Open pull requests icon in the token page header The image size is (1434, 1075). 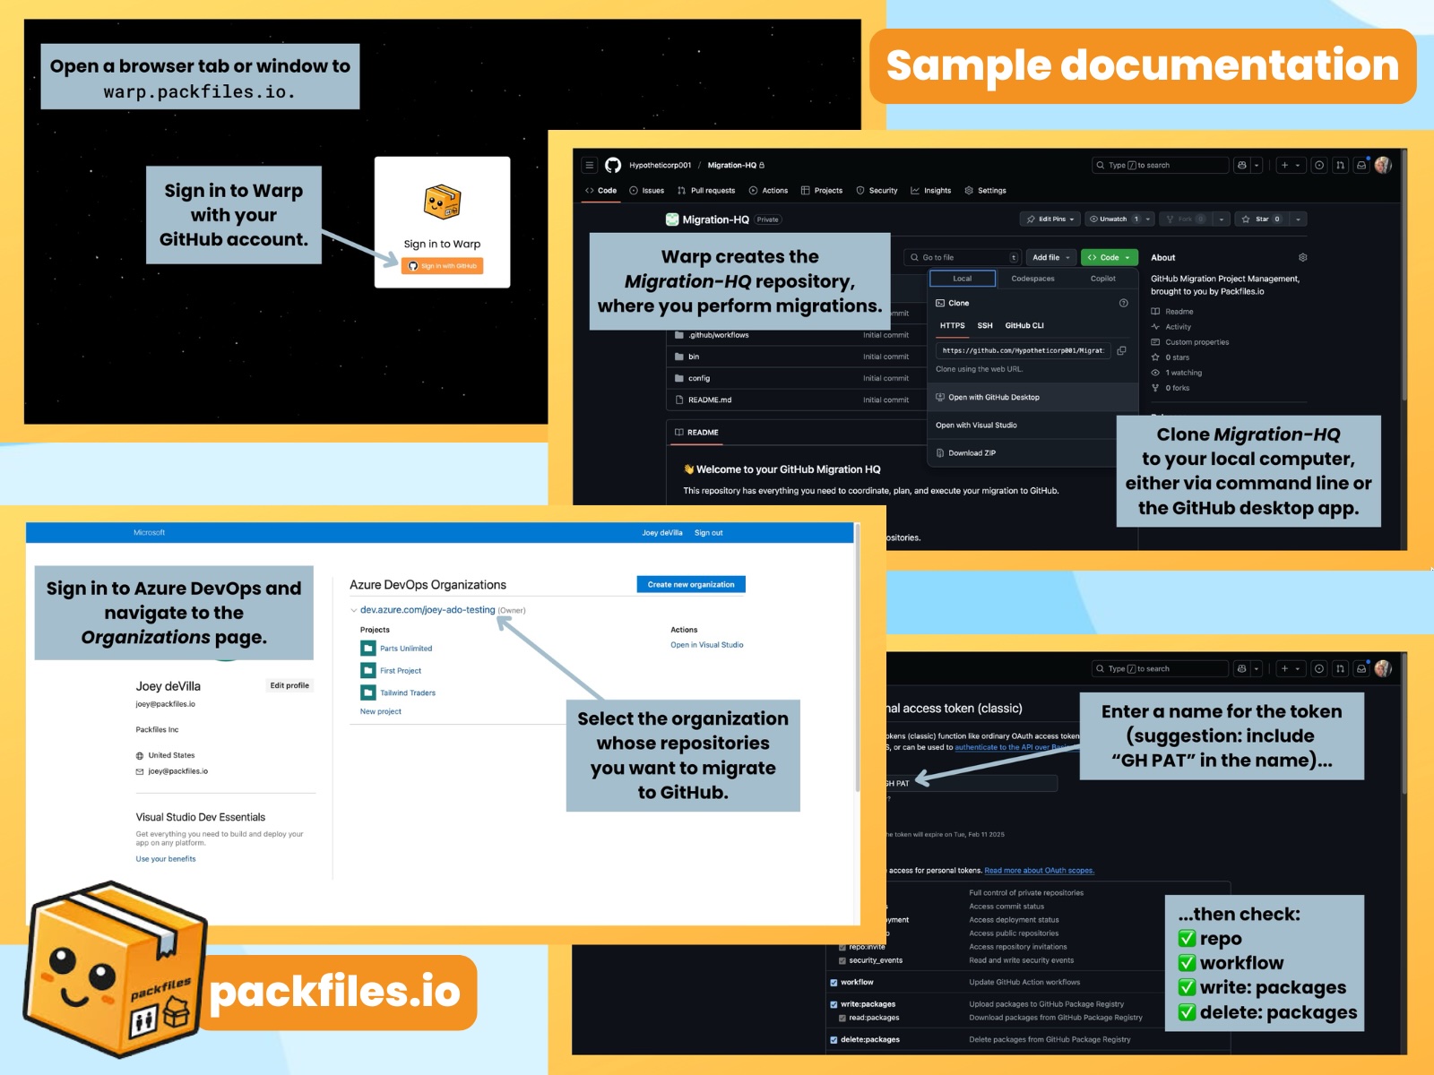[1340, 668]
